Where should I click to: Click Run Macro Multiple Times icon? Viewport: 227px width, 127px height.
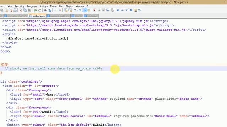(x=108, y=10)
